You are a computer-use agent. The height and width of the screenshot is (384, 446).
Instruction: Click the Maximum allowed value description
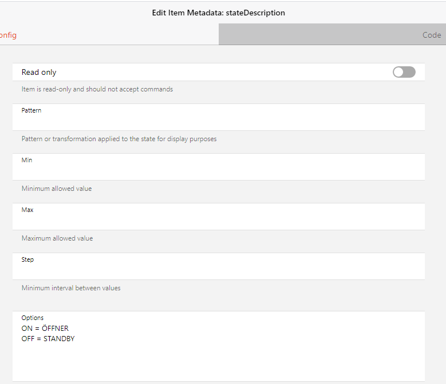coord(57,238)
